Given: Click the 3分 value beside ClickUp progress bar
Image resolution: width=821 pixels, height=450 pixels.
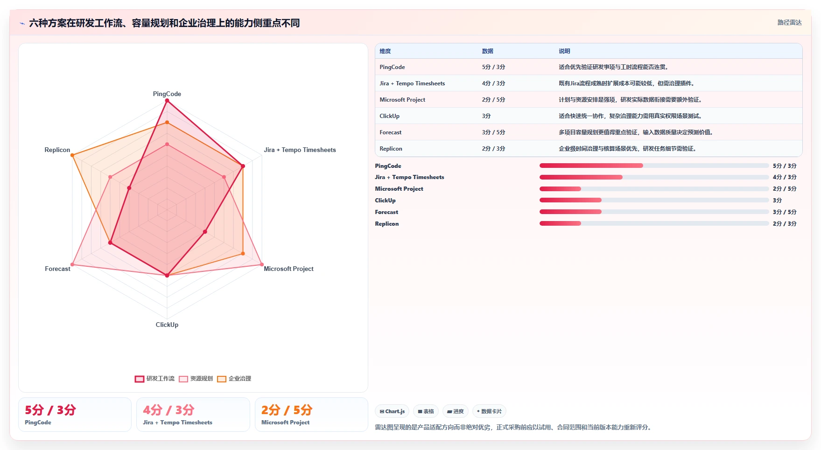Looking at the screenshot, I should pos(777,201).
